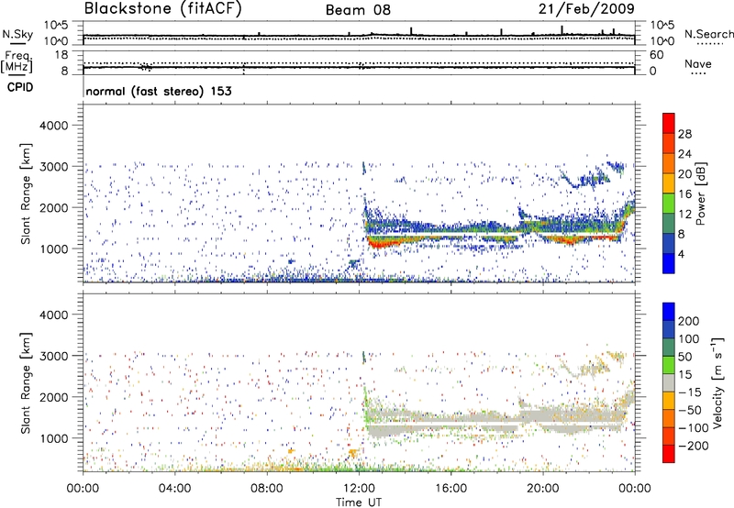Click the gray segment of Velocity colorbar

tap(669, 383)
